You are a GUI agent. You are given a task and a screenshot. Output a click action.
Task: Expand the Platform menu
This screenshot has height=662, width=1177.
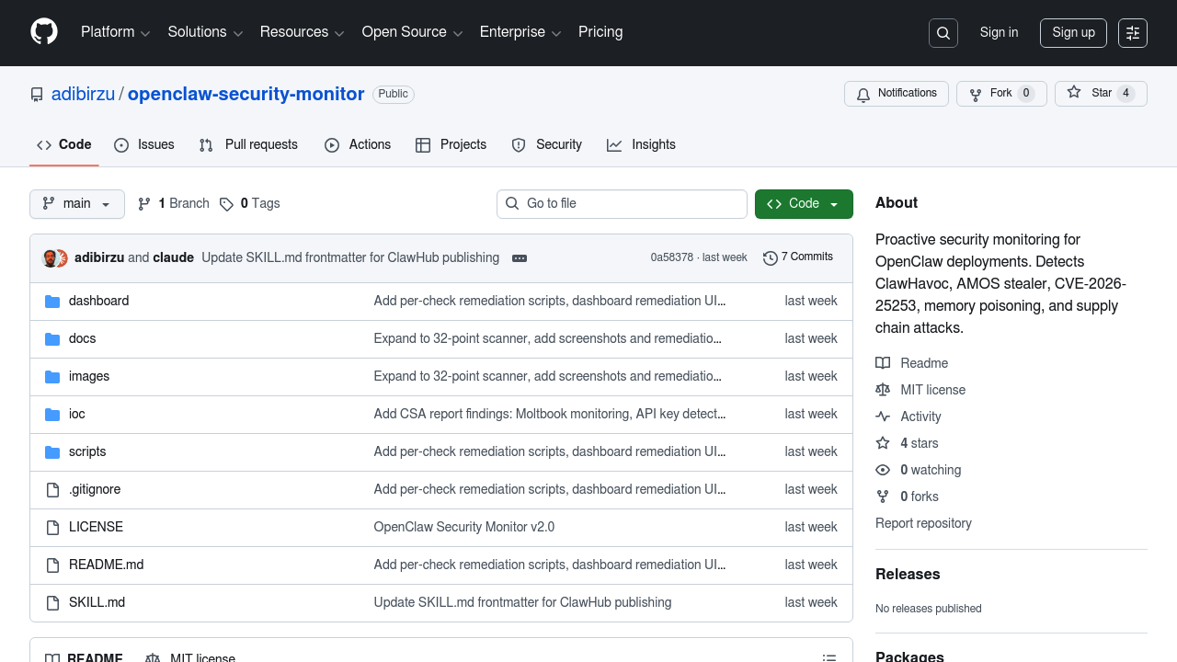coord(115,32)
